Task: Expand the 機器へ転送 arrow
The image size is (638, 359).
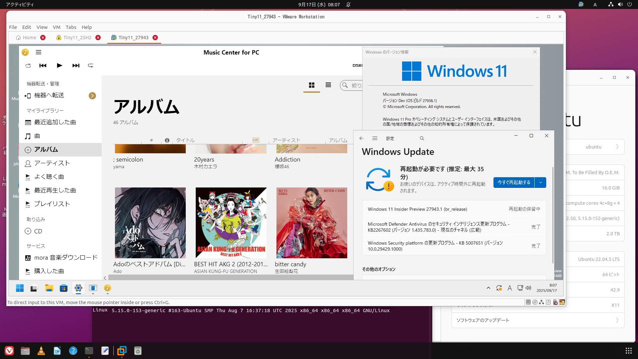Action: (x=92, y=96)
